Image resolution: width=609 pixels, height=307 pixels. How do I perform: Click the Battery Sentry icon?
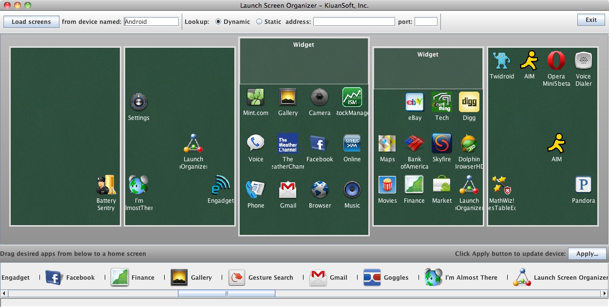106,185
